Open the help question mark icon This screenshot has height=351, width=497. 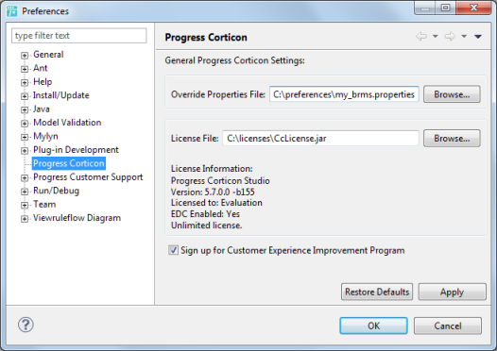[x=26, y=325]
